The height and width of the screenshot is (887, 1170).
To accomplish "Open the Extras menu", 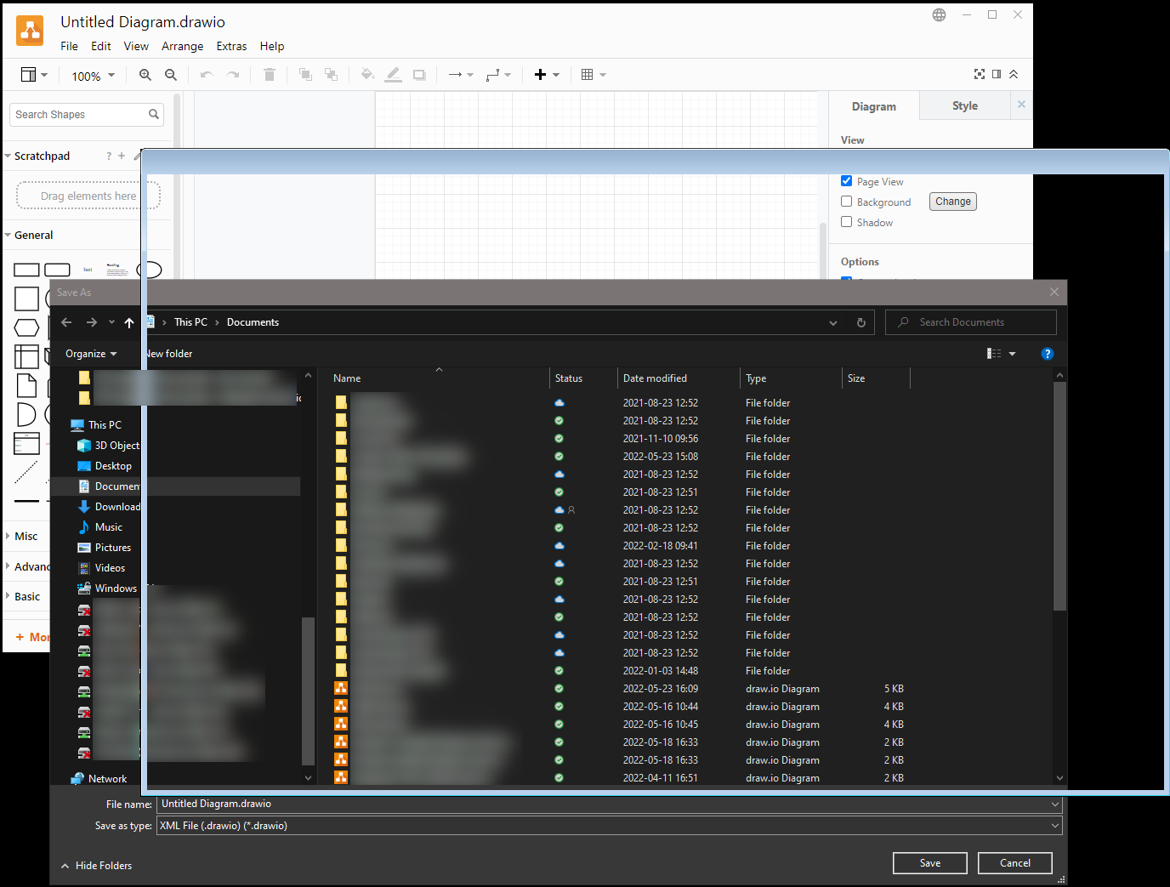I will (231, 46).
